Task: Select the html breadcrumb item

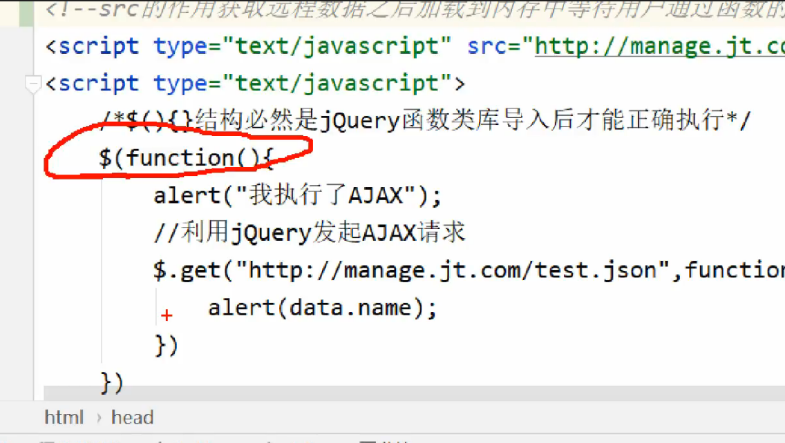Action: tap(64, 417)
